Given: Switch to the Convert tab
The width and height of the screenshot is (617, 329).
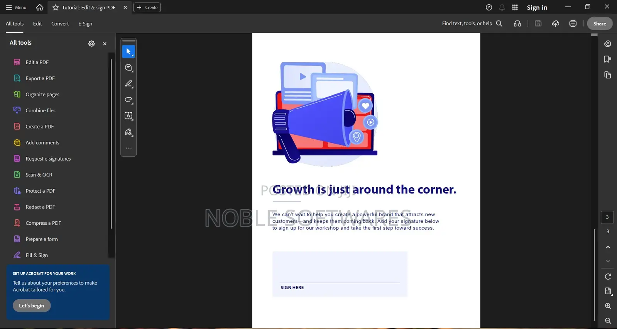Looking at the screenshot, I should [x=60, y=24].
